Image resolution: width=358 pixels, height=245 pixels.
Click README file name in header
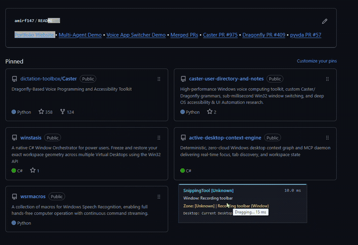coord(49,20)
